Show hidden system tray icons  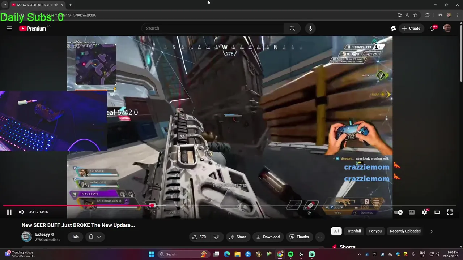coord(359,254)
